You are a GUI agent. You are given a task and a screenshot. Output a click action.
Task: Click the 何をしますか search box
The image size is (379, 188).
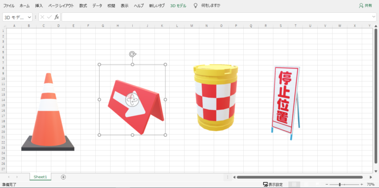[211, 6]
